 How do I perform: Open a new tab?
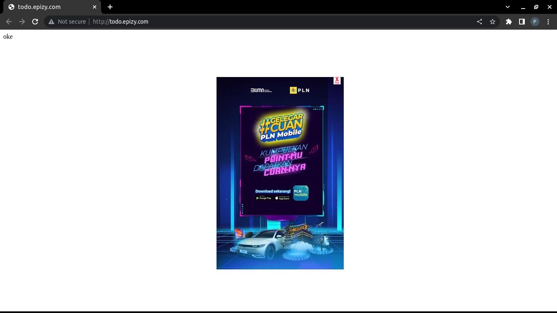(110, 7)
